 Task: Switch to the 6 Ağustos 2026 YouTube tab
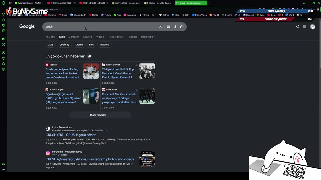click(x=61, y=3)
